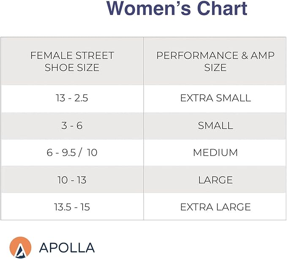Select the 13.5 - 15 shoe size cell
The image size is (287, 259).
72,207
